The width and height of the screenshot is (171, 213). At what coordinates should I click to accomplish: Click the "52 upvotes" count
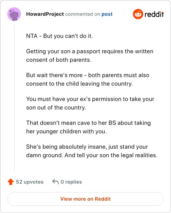pos(29,182)
